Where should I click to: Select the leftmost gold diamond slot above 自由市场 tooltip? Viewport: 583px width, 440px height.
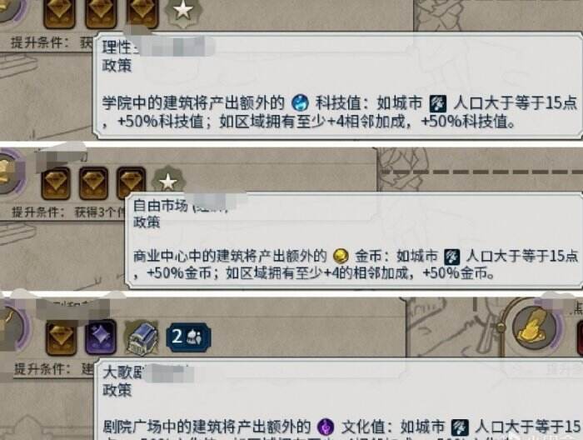tap(56, 182)
